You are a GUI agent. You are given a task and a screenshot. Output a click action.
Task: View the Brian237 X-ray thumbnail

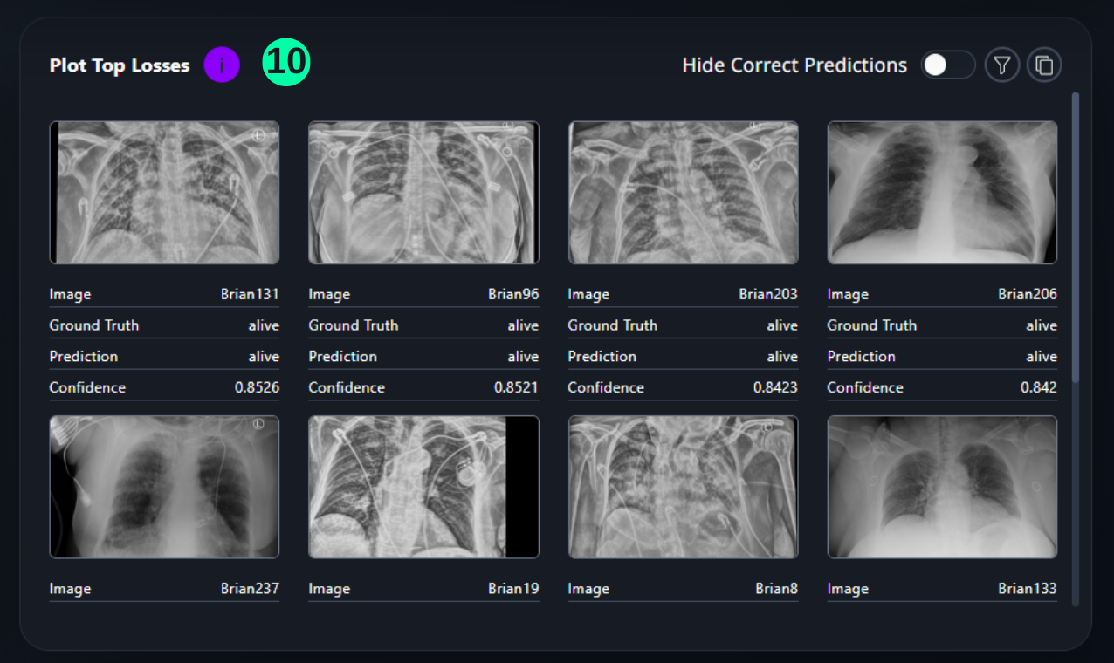pyautogui.click(x=164, y=487)
